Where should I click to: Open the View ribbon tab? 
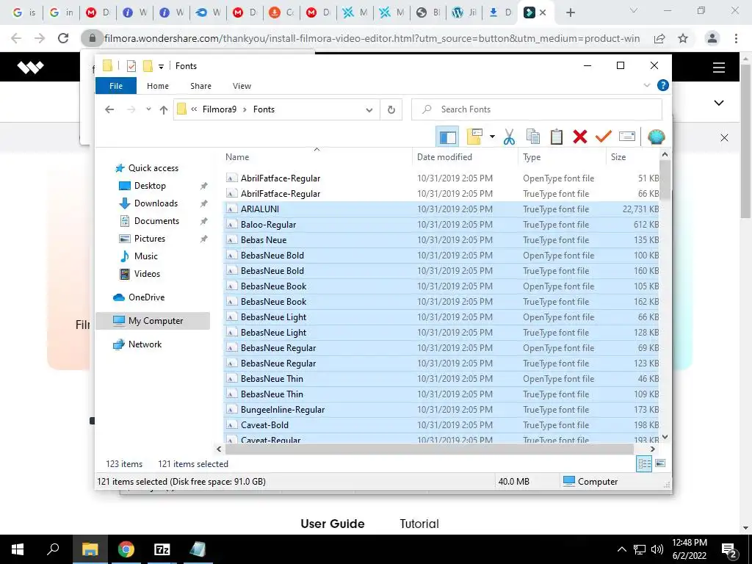coord(242,86)
